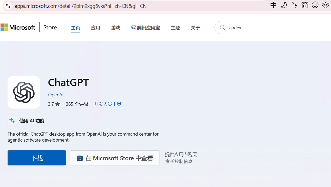This screenshot has height=187, width=331.
Task: Open the OpenAI publisher link
Action: pos(56,95)
